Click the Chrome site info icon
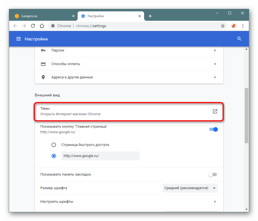258x221 pixels. click(53, 26)
